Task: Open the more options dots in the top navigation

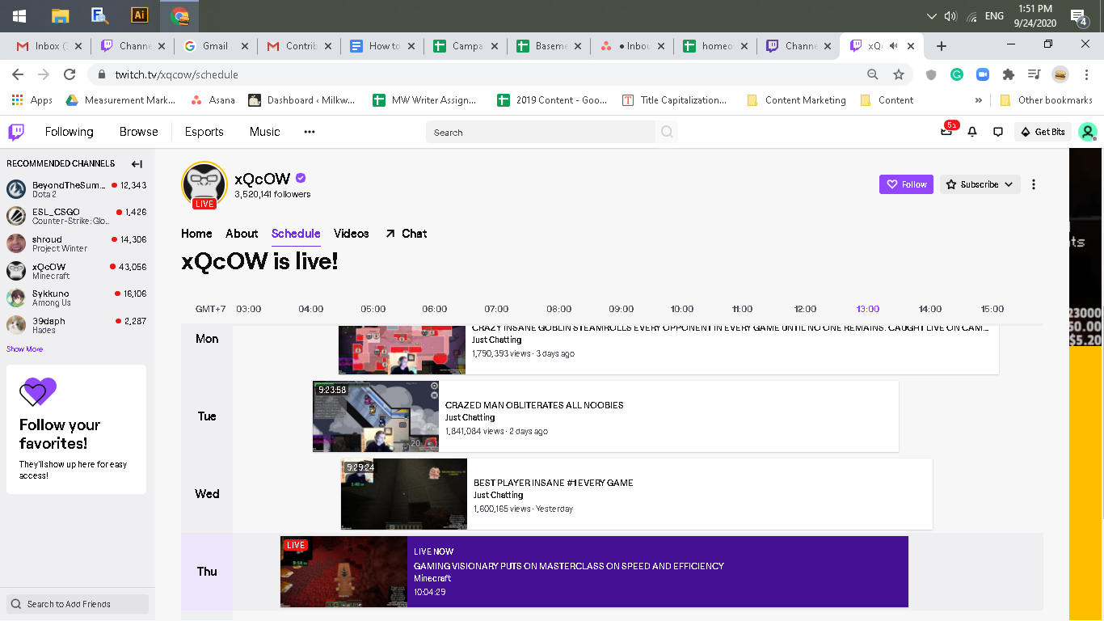Action: [x=310, y=132]
